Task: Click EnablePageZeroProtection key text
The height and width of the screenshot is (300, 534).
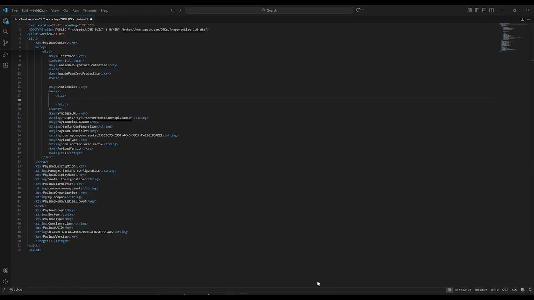Action: (79, 74)
